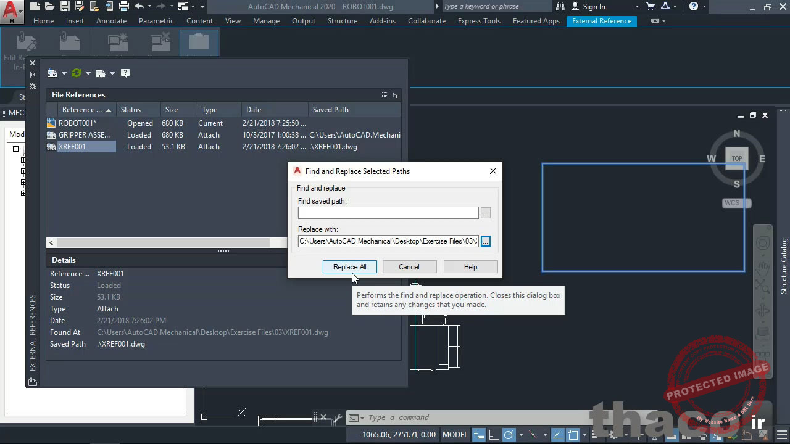This screenshot has height=444, width=790.
Task: Switch File References to list view
Action: 385,95
